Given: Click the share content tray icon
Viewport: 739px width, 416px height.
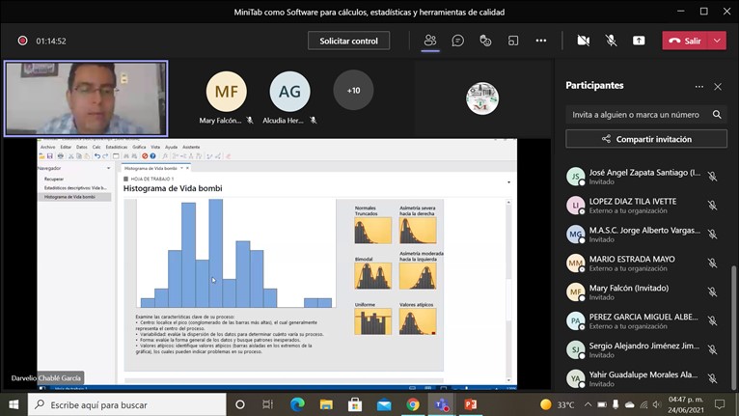Looking at the screenshot, I should pyautogui.click(x=639, y=41).
